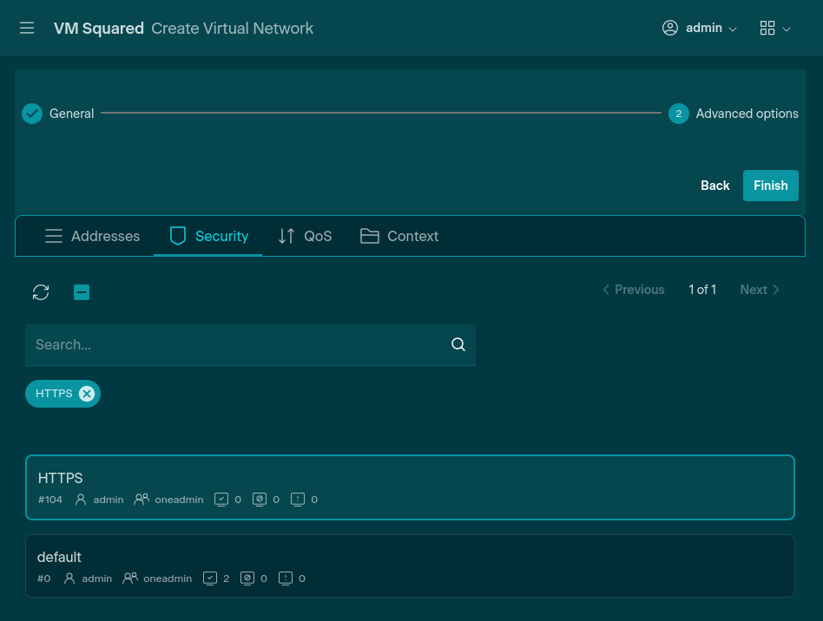
Task: Toggle the deselect-all checkbox
Action: [x=82, y=292]
